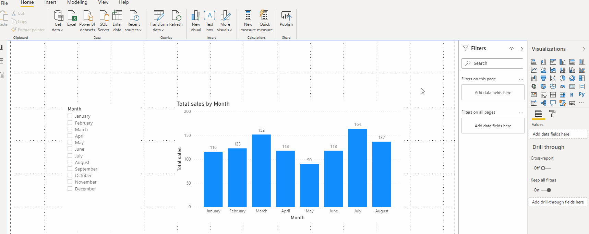The image size is (589, 234).
Task: Pick the funnel chart visualization
Action: click(543, 78)
